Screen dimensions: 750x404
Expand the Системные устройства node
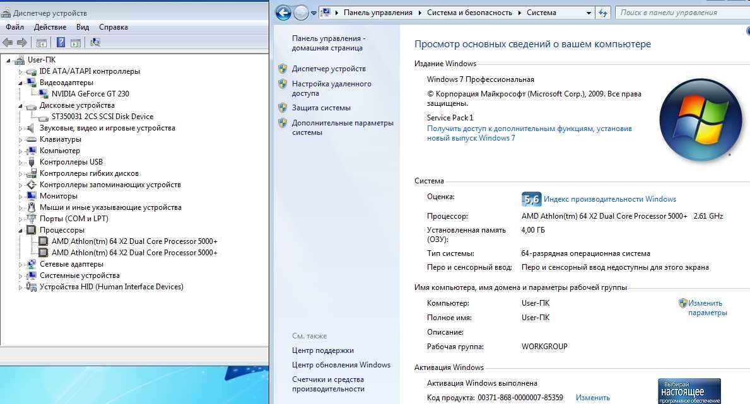tap(21, 276)
